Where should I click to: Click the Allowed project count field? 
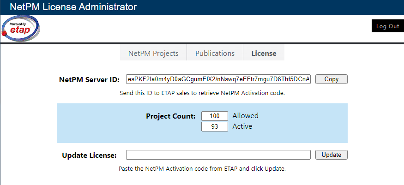(x=215, y=116)
